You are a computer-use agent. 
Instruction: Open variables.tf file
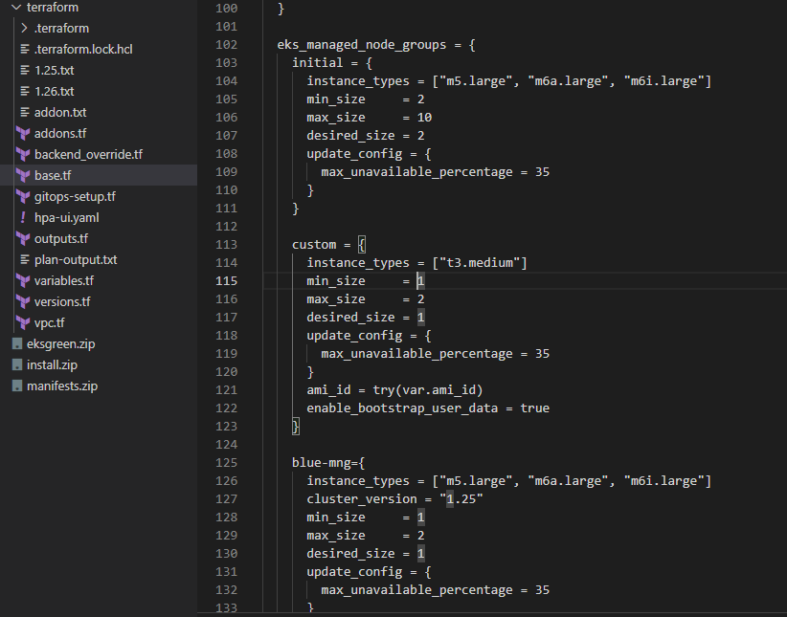64,281
